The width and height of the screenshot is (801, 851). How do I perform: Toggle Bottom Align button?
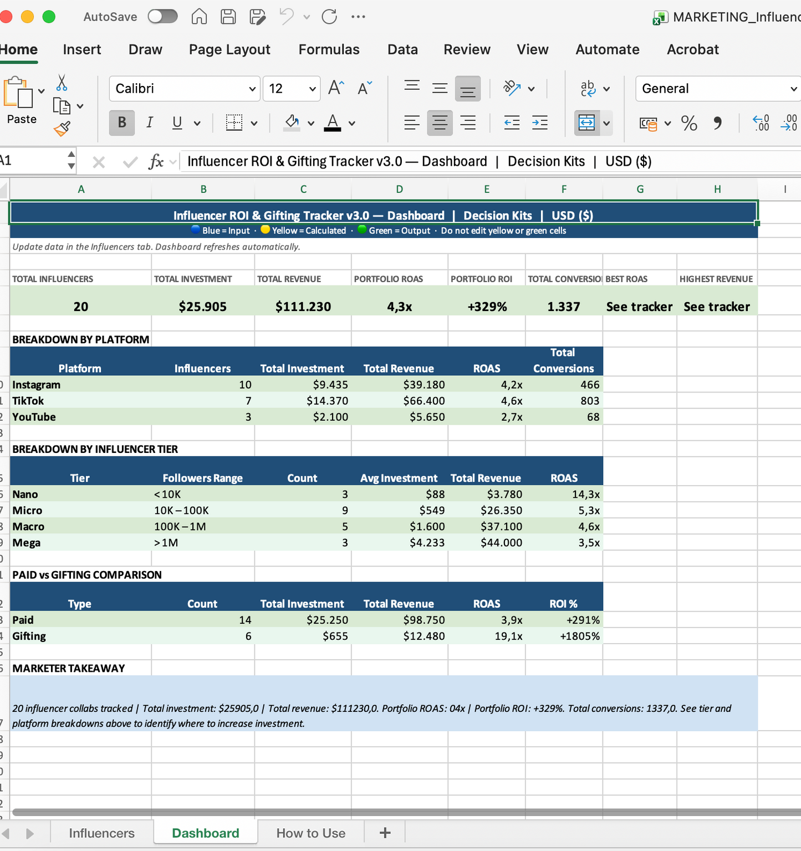coord(468,89)
